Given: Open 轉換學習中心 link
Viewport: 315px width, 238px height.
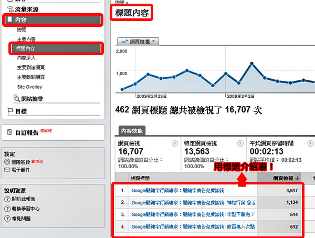Looking at the screenshot, I should [26, 209].
